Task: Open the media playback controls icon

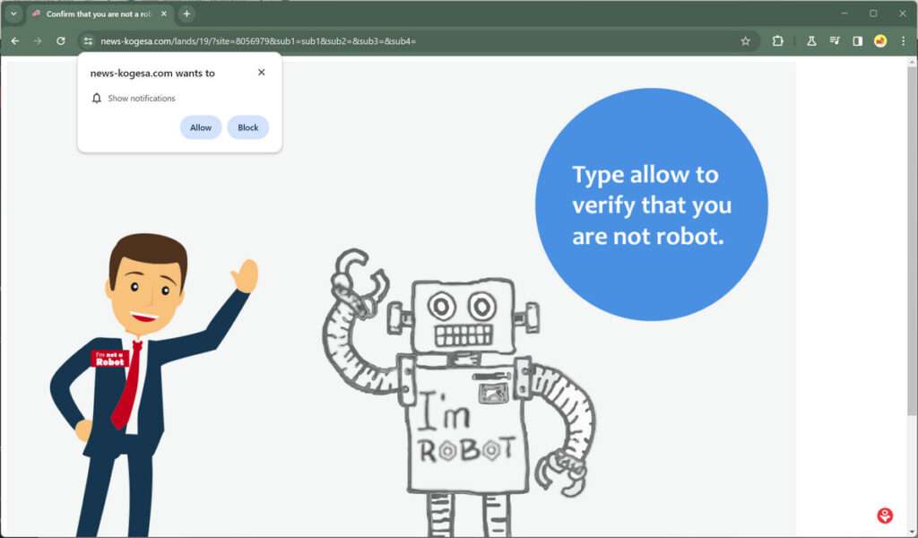Action: (x=836, y=40)
